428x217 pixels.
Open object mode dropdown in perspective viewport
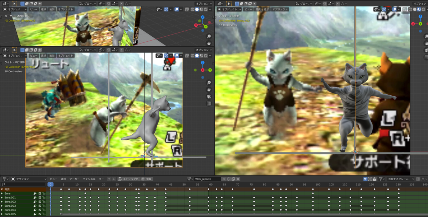pos(15,9)
